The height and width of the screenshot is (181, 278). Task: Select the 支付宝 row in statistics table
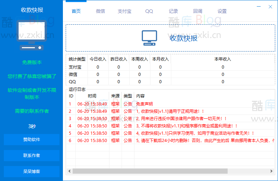click(170, 67)
